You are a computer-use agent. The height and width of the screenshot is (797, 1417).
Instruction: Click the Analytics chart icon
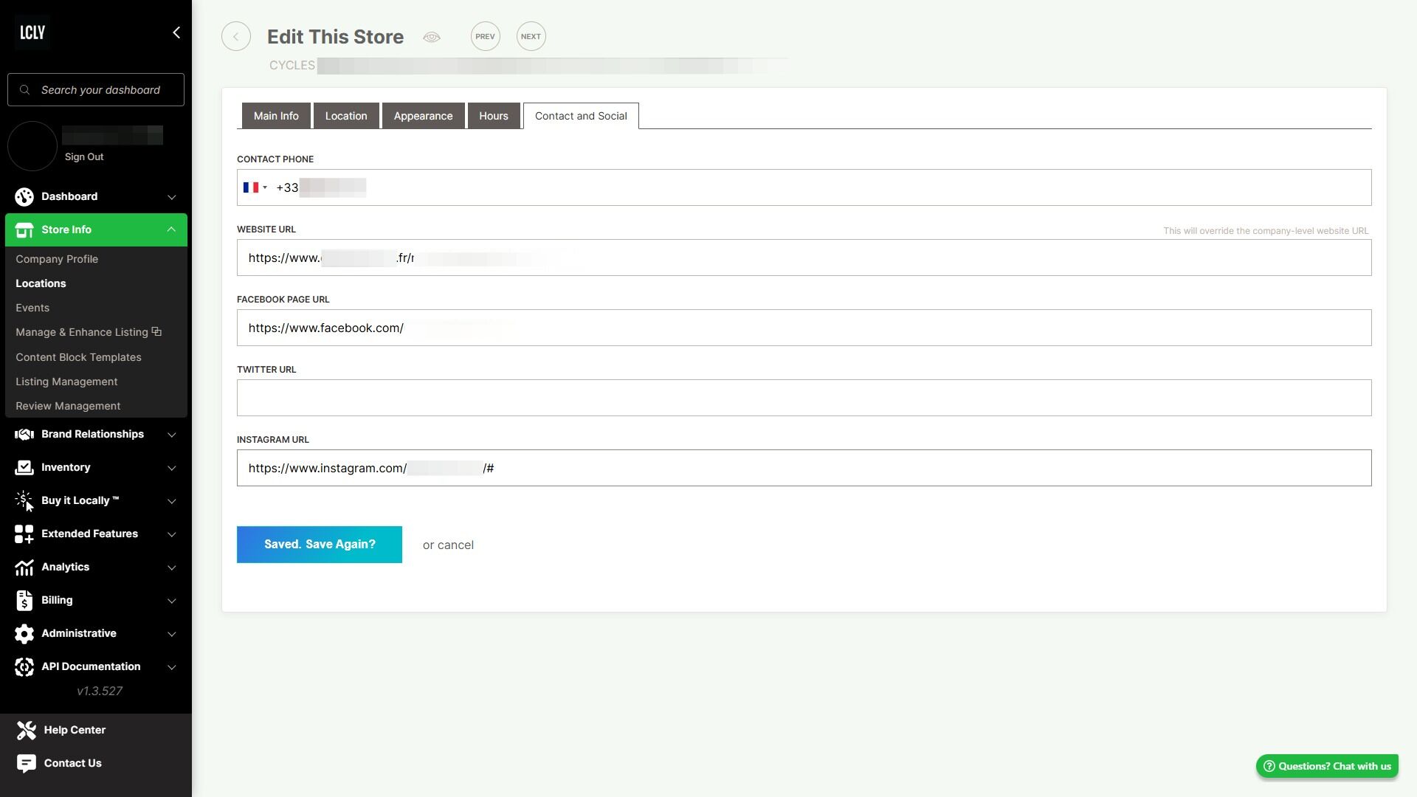[x=24, y=567]
